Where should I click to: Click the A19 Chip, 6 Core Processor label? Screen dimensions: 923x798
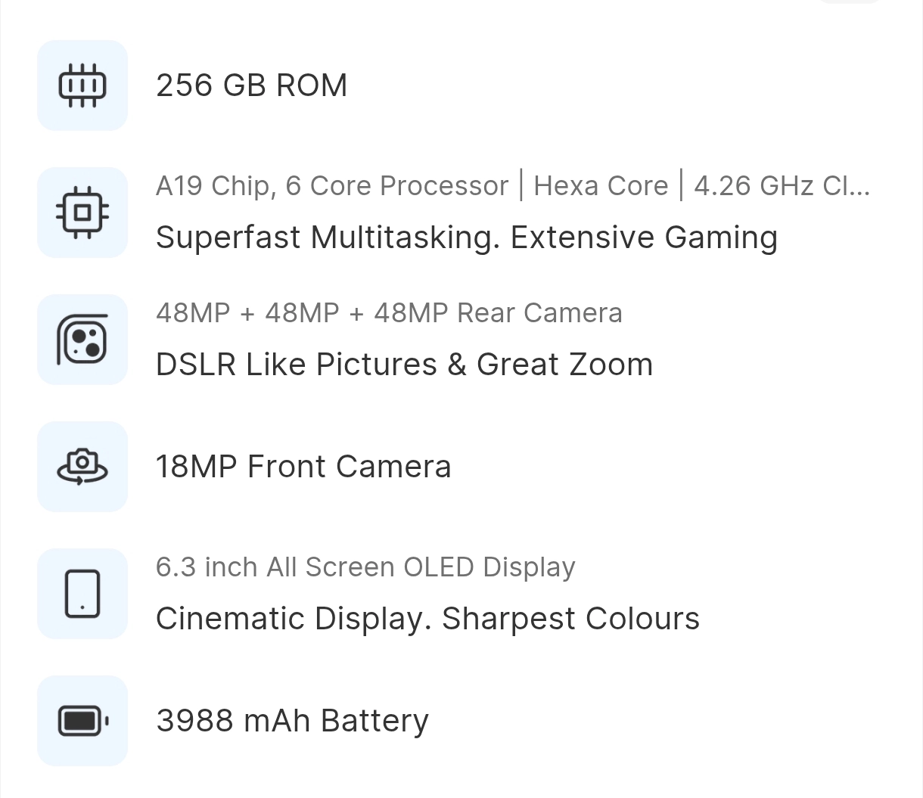[x=332, y=186]
